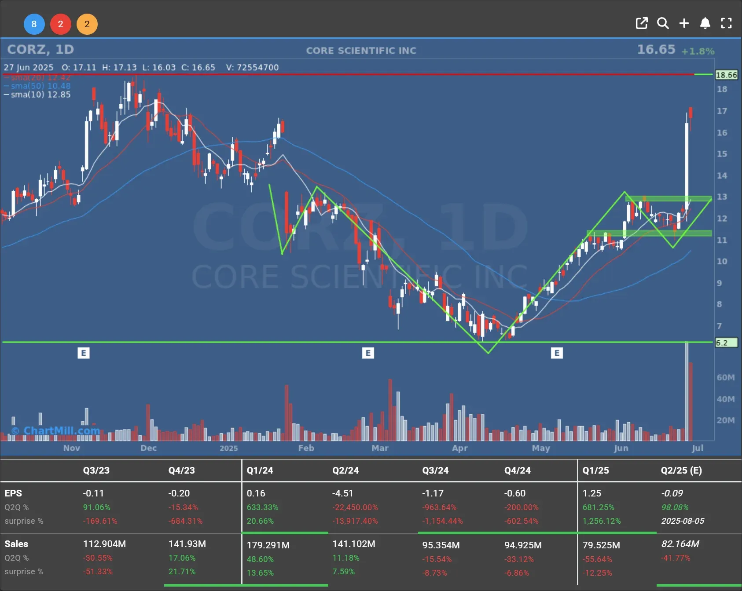Click Sales surprise value -12.25%
The height and width of the screenshot is (591, 742).
(x=597, y=573)
